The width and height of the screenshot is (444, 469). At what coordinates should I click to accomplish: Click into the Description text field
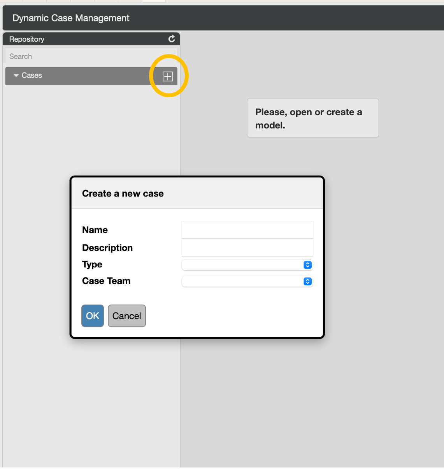tap(247, 248)
